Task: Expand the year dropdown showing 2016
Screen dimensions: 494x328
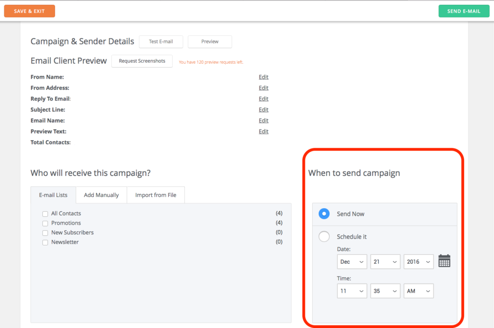Action: (418, 261)
